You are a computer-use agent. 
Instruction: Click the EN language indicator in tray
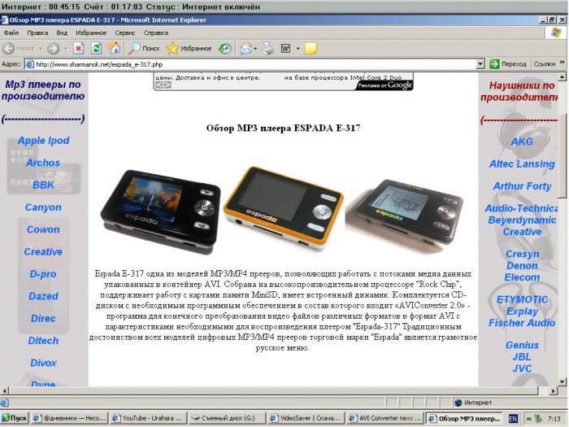[513, 419]
